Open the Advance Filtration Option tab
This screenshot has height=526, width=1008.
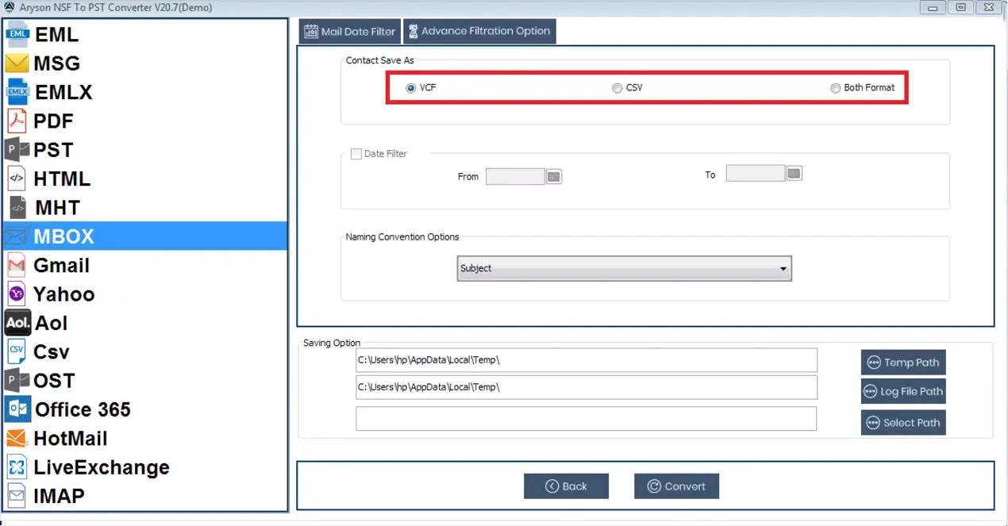click(x=479, y=31)
